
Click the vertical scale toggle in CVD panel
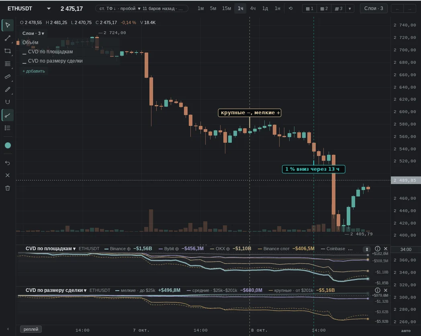click(367, 249)
